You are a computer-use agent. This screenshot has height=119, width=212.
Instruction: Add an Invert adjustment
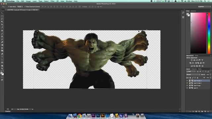click(192, 66)
